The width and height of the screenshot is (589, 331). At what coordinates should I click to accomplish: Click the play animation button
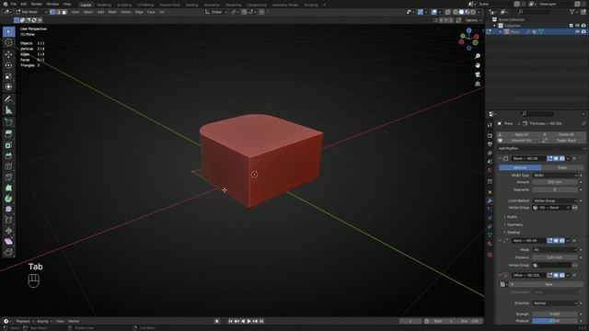click(249, 321)
